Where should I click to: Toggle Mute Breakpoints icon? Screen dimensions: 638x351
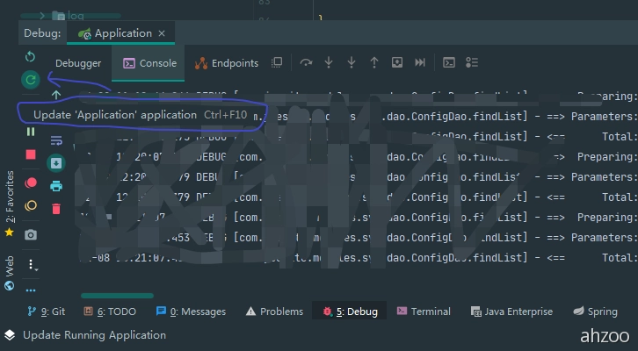click(x=31, y=206)
